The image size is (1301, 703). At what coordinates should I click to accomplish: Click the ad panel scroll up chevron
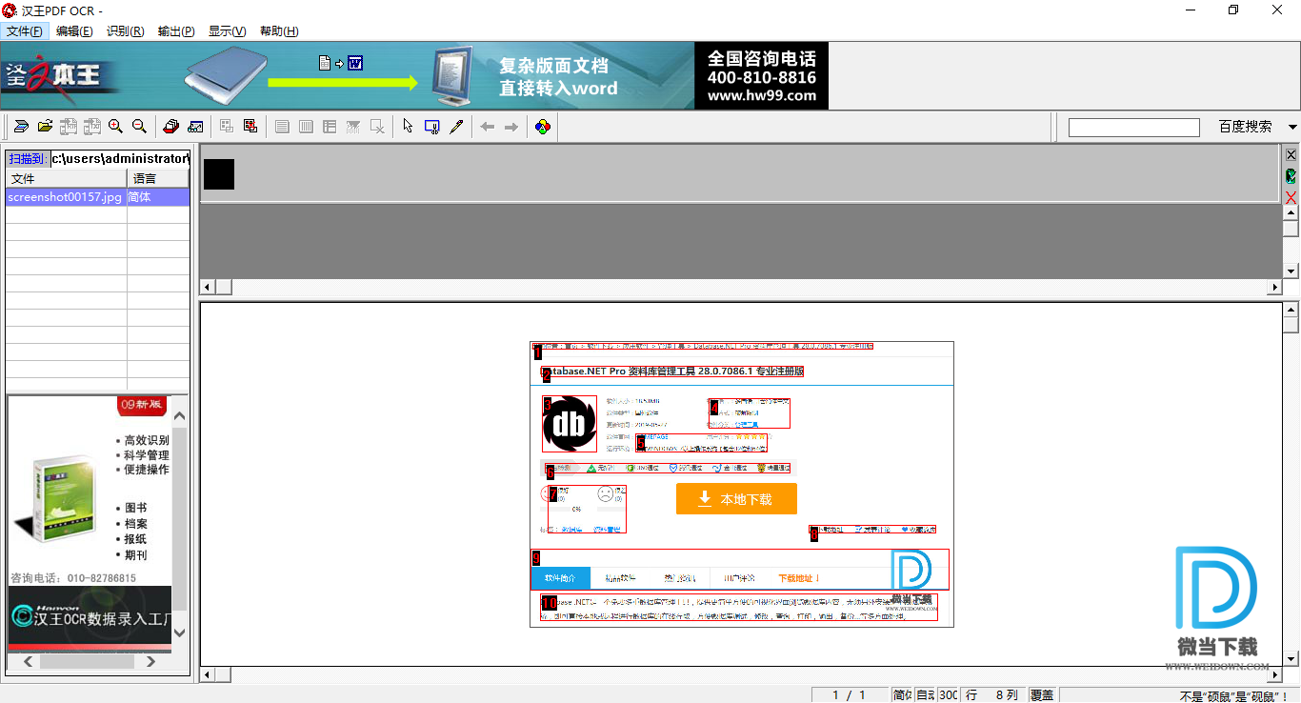[180, 416]
